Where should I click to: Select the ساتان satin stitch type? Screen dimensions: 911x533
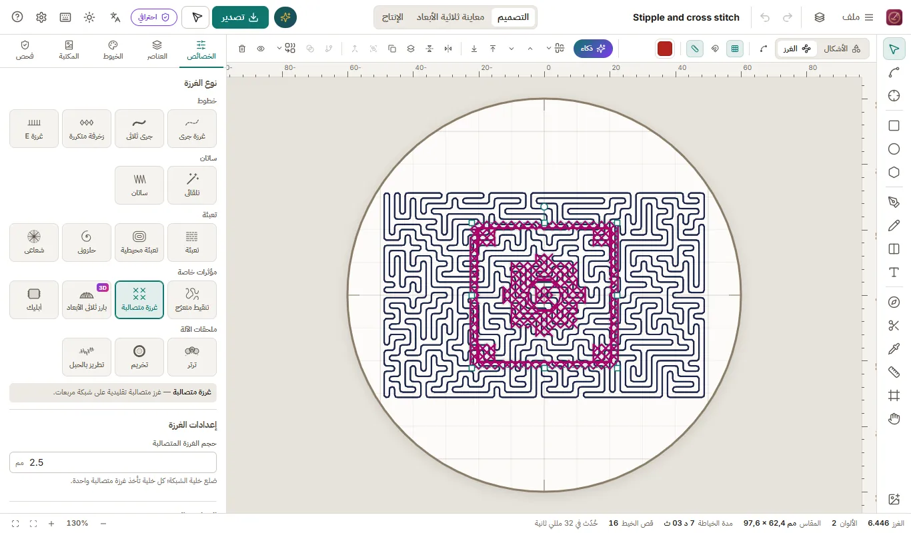click(x=139, y=185)
